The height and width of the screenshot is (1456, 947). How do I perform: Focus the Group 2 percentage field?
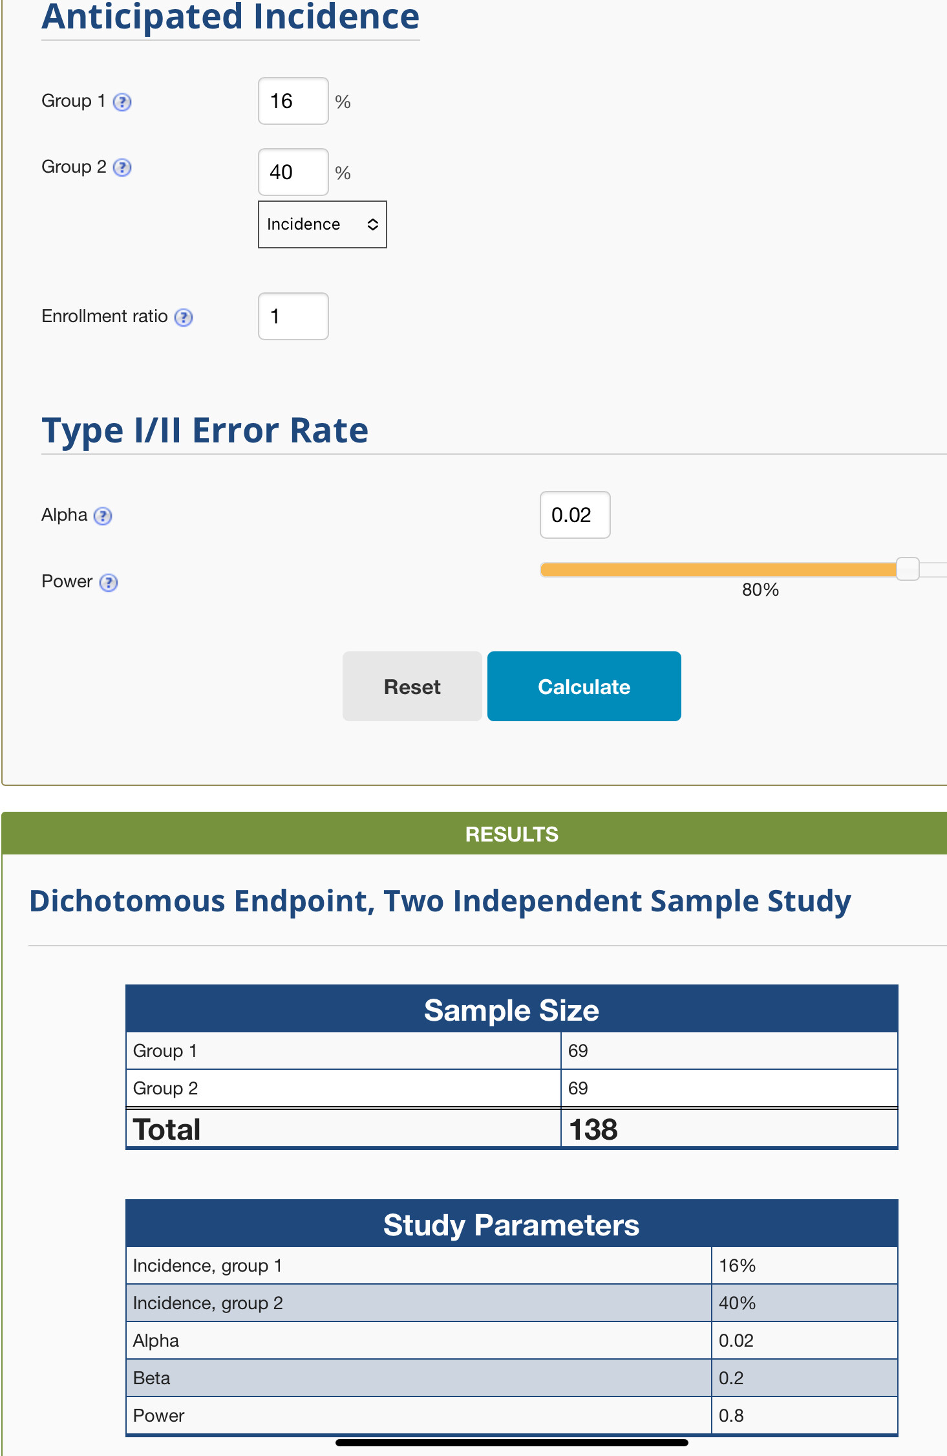click(293, 172)
